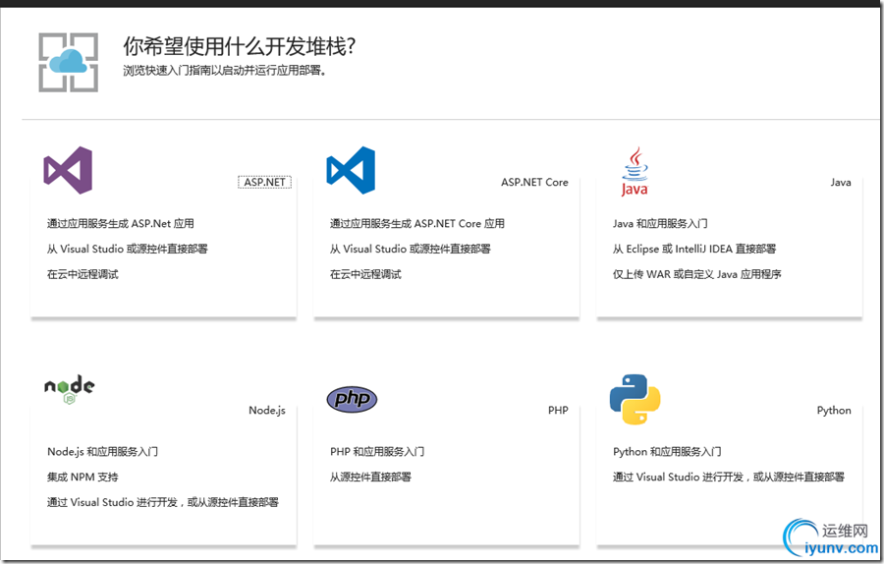Click Visual Studio deploy line in ASP.NET card
This screenshot has width=884, height=564.
click(x=128, y=249)
